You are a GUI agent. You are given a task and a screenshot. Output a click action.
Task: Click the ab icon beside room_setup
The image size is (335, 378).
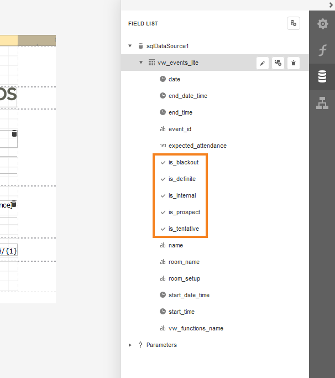click(163, 278)
